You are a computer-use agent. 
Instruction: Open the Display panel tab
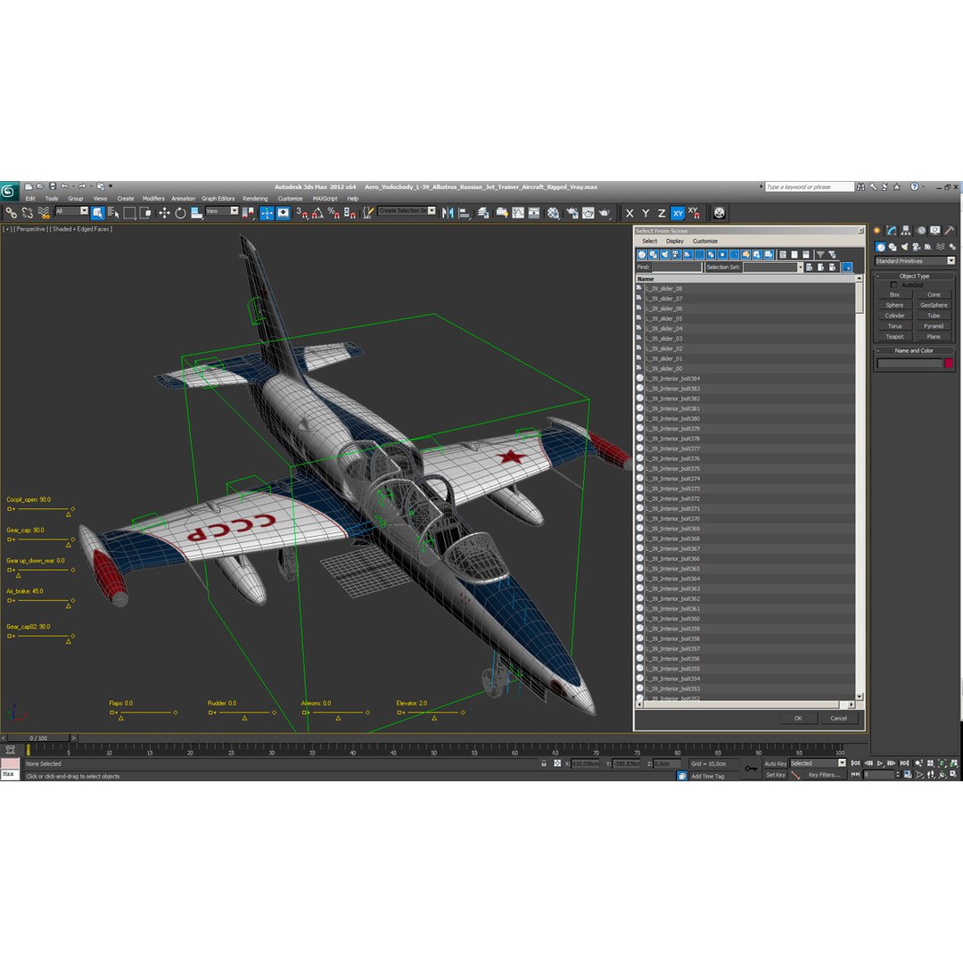click(934, 231)
